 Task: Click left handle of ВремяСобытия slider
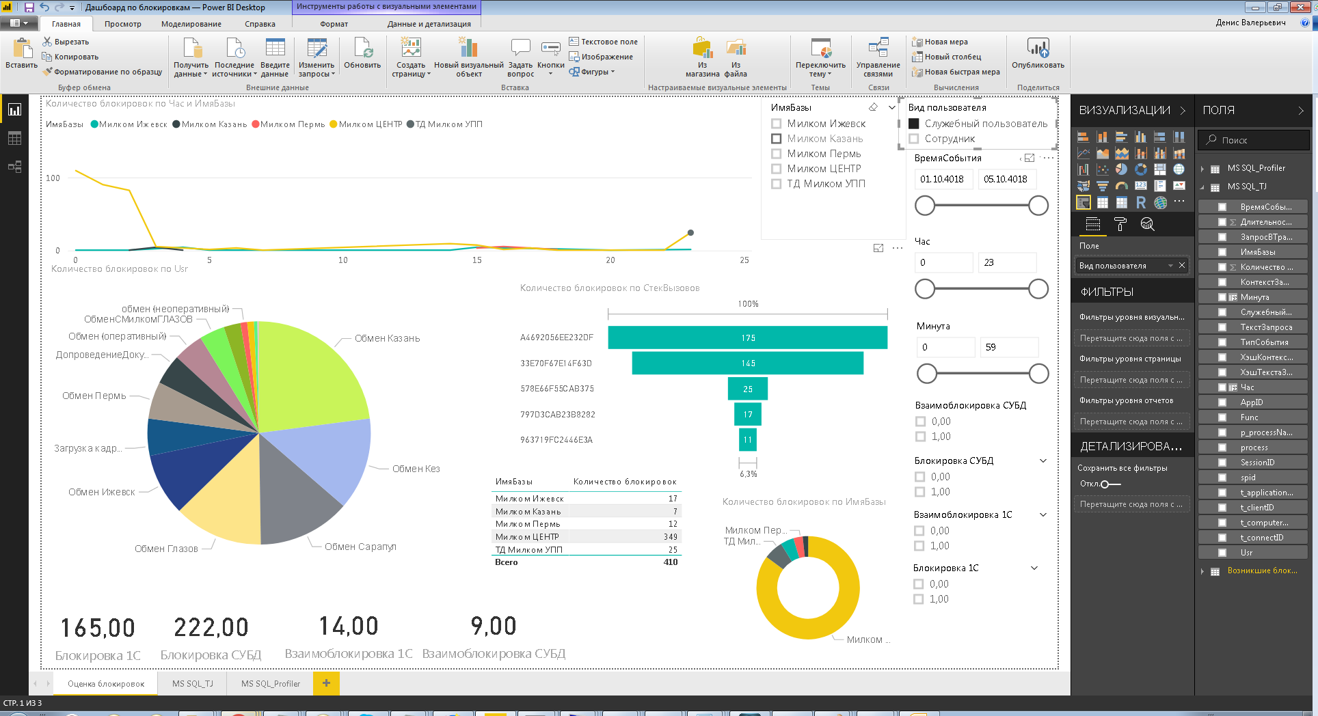[x=925, y=206]
